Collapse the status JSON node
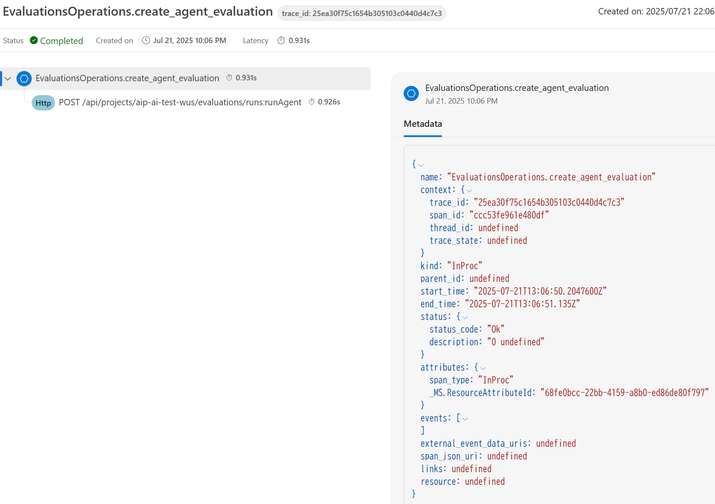The width and height of the screenshot is (715, 504). point(465,317)
